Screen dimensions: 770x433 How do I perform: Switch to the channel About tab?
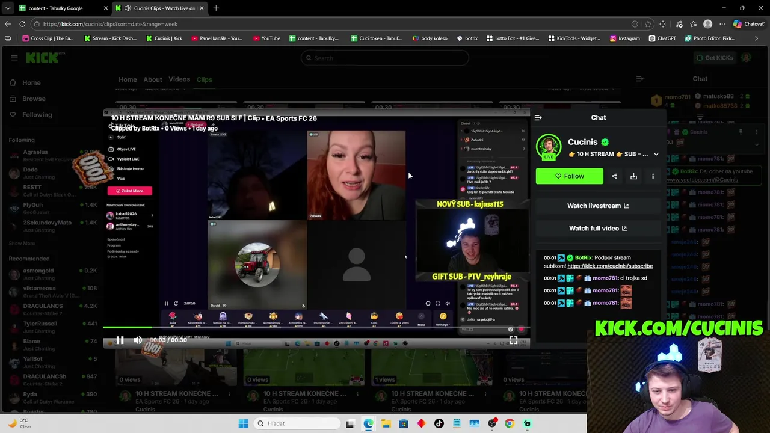pyautogui.click(x=153, y=79)
